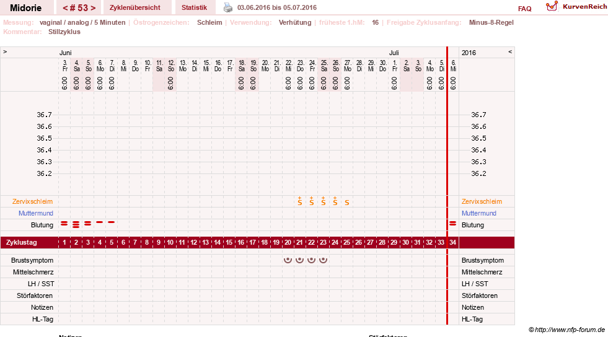The height and width of the screenshot is (337, 608).
Task: Click heavy bleeding marker on cycle day 2
Action: [x=76, y=224]
